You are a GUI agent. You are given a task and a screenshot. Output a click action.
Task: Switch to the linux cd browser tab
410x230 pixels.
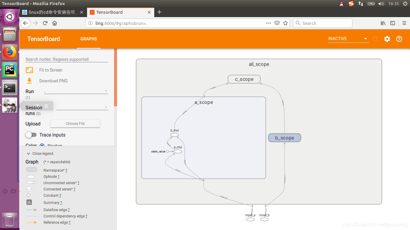(x=53, y=12)
